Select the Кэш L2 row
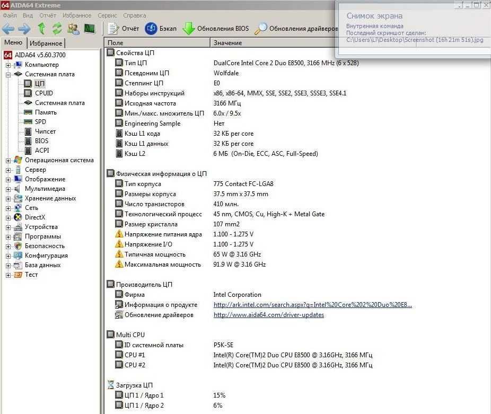Image resolution: width=491 pixels, height=414 pixels. 217,154
